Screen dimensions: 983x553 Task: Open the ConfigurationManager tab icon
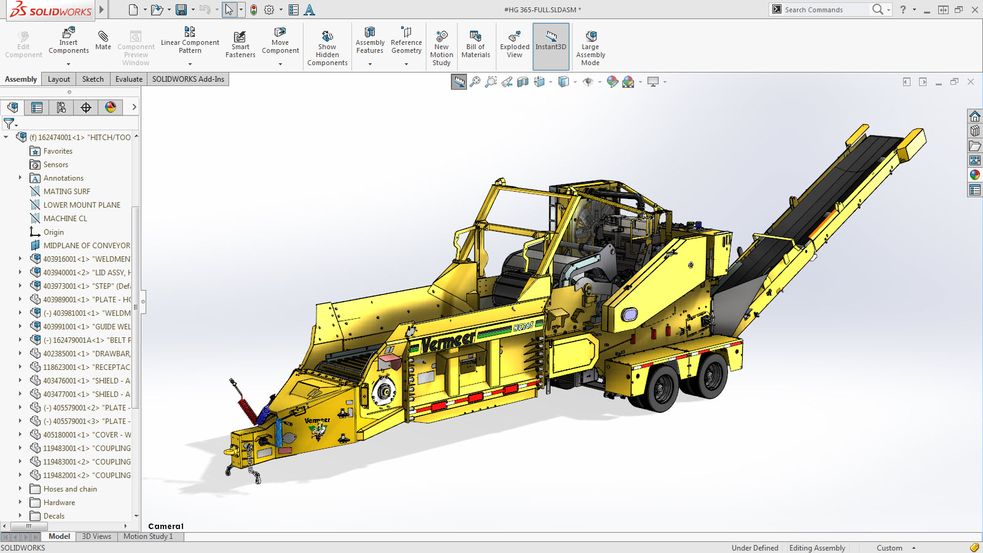click(x=61, y=108)
